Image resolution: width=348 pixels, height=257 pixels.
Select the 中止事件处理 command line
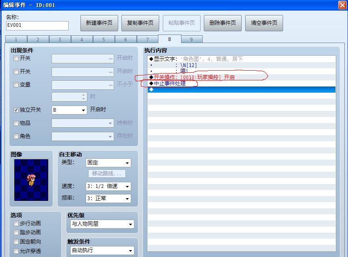pos(242,84)
